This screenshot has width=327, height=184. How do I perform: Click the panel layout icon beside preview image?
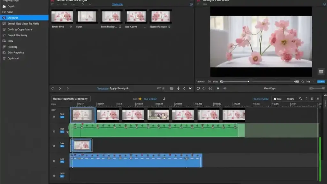click(x=321, y=72)
